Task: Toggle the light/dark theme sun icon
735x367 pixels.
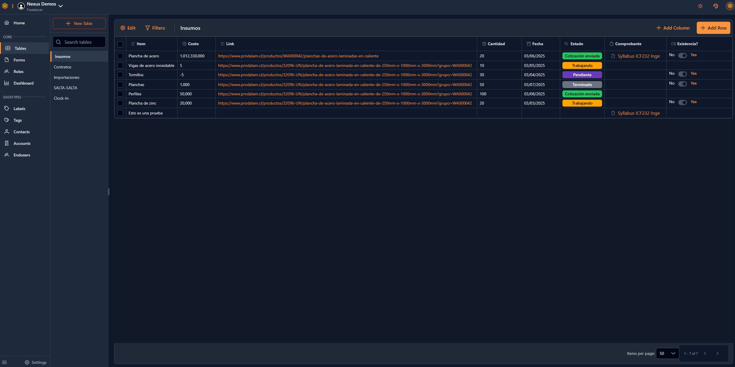Action: 700,6
